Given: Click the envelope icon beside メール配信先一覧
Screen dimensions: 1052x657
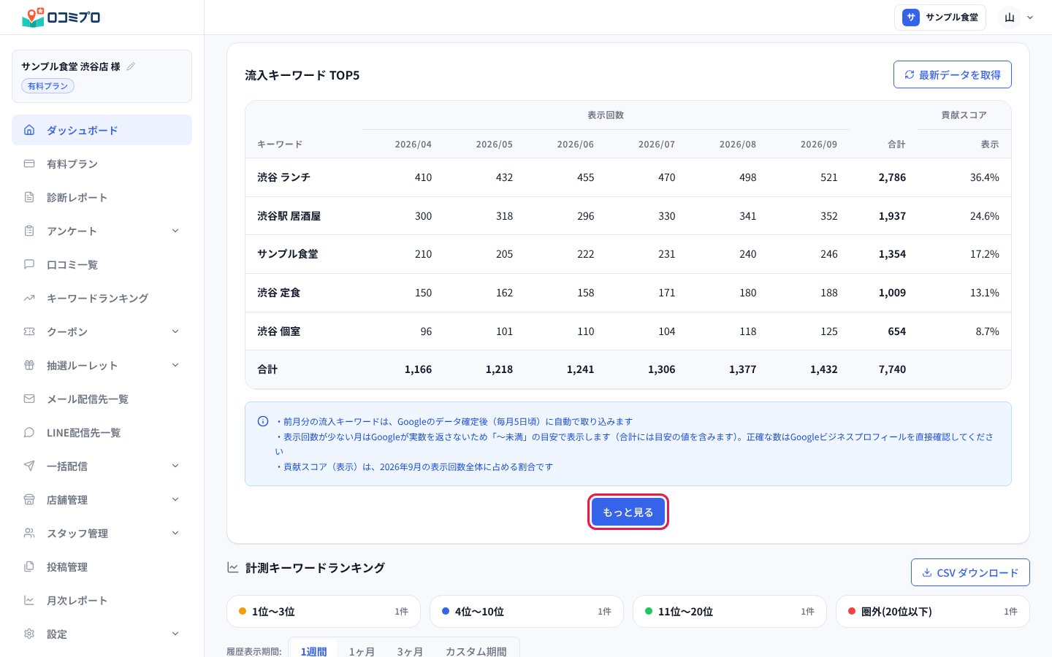Looking at the screenshot, I should coord(29,399).
